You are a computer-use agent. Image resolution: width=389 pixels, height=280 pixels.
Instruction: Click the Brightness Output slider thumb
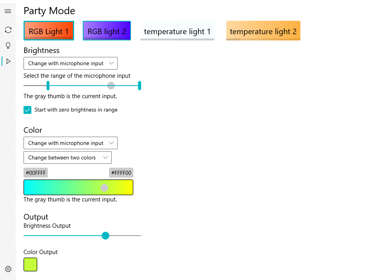[105, 236]
